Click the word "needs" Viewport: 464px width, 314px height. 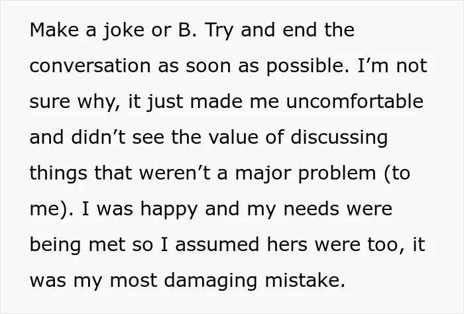click(x=312, y=209)
